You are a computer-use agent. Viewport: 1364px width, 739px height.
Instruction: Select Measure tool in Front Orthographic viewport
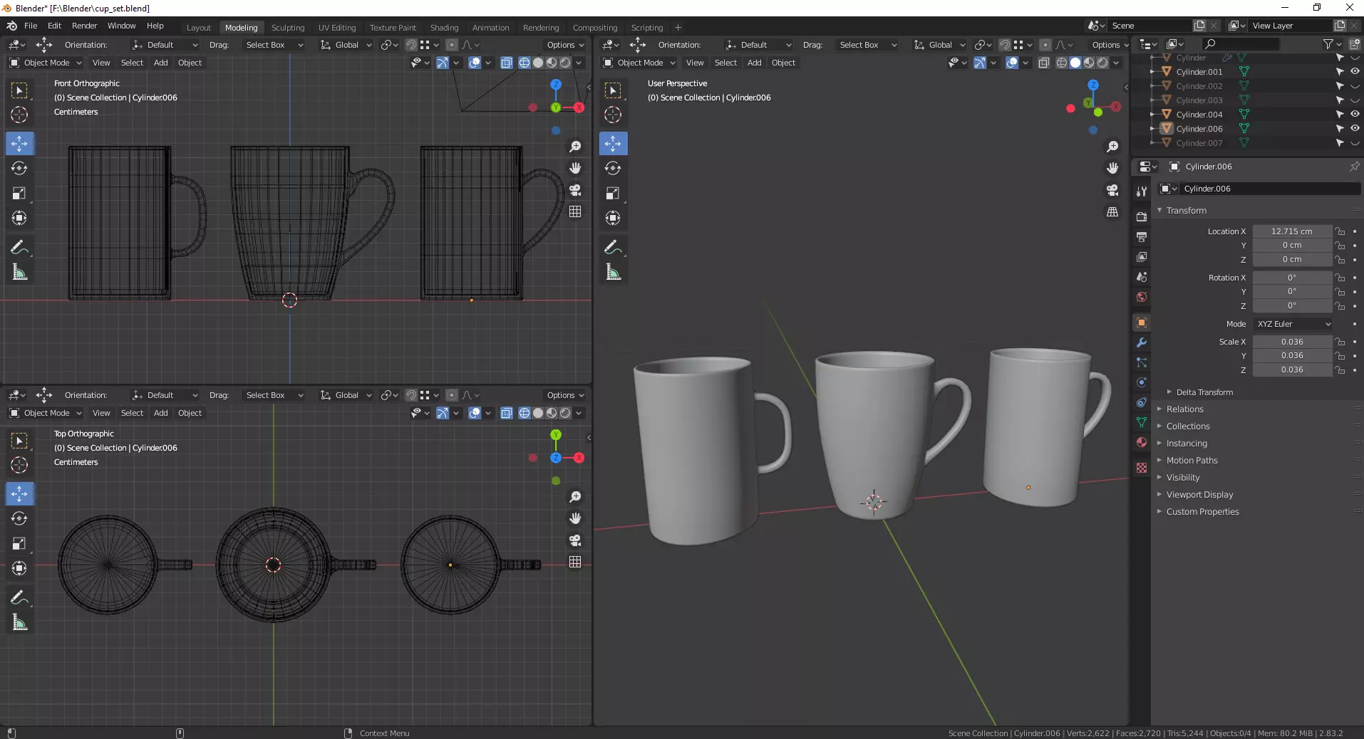(19, 272)
